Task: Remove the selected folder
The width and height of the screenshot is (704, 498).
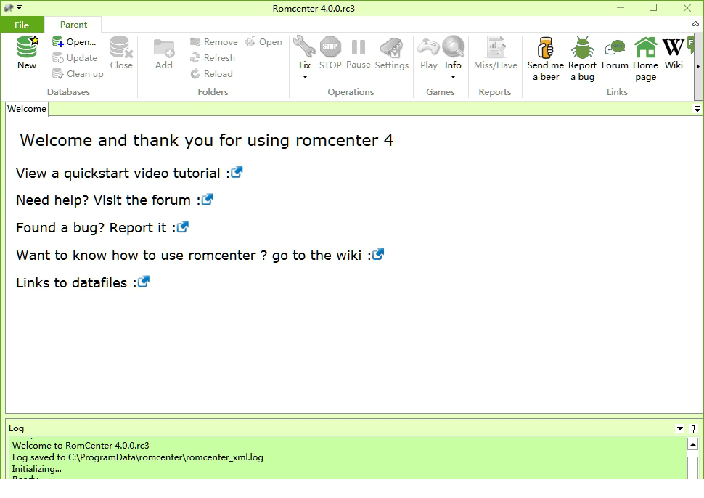Action: (213, 42)
